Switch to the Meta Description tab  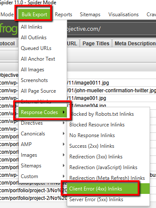(135, 43)
